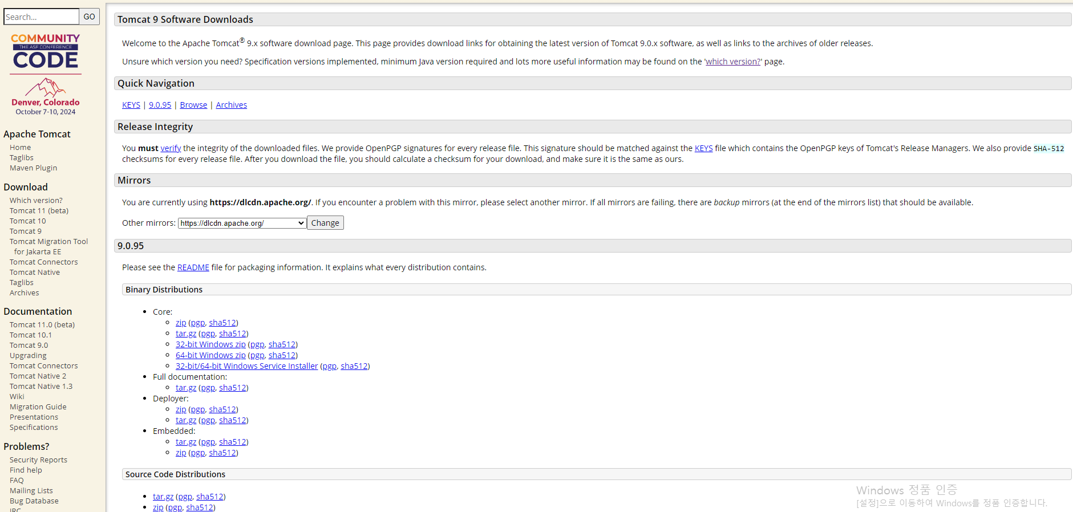Viewport: 1073px width, 512px height.
Task: Download the Core zip distribution
Action: (x=181, y=323)
